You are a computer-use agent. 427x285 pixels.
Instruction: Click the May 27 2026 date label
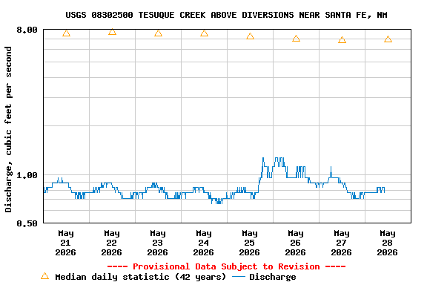pos(342,243)
